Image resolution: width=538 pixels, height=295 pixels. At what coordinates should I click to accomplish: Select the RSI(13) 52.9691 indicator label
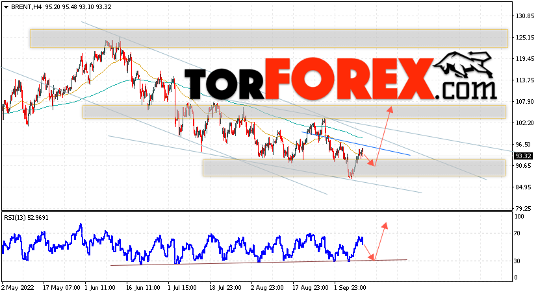pyautogui.click(x=26, y=217)
